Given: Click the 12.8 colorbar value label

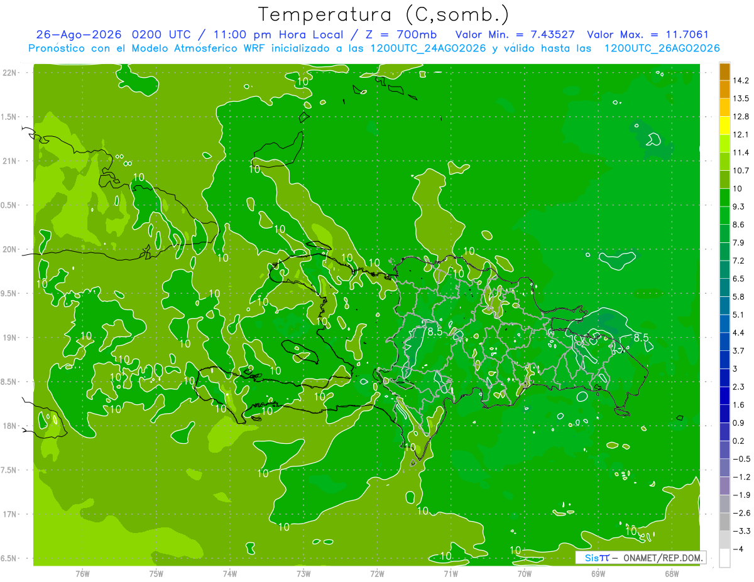Looking at the screenshot, I should (741, 116).
